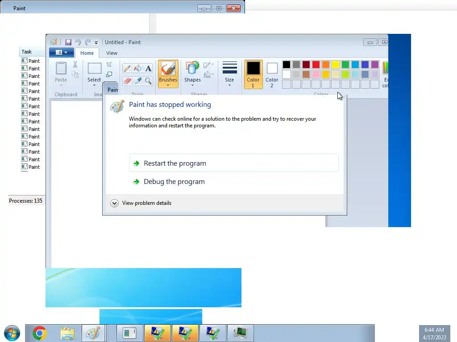Click the Processes: 135 status text
The height and width of the screenshot is (342, 457).
click(x=25, y=201)
